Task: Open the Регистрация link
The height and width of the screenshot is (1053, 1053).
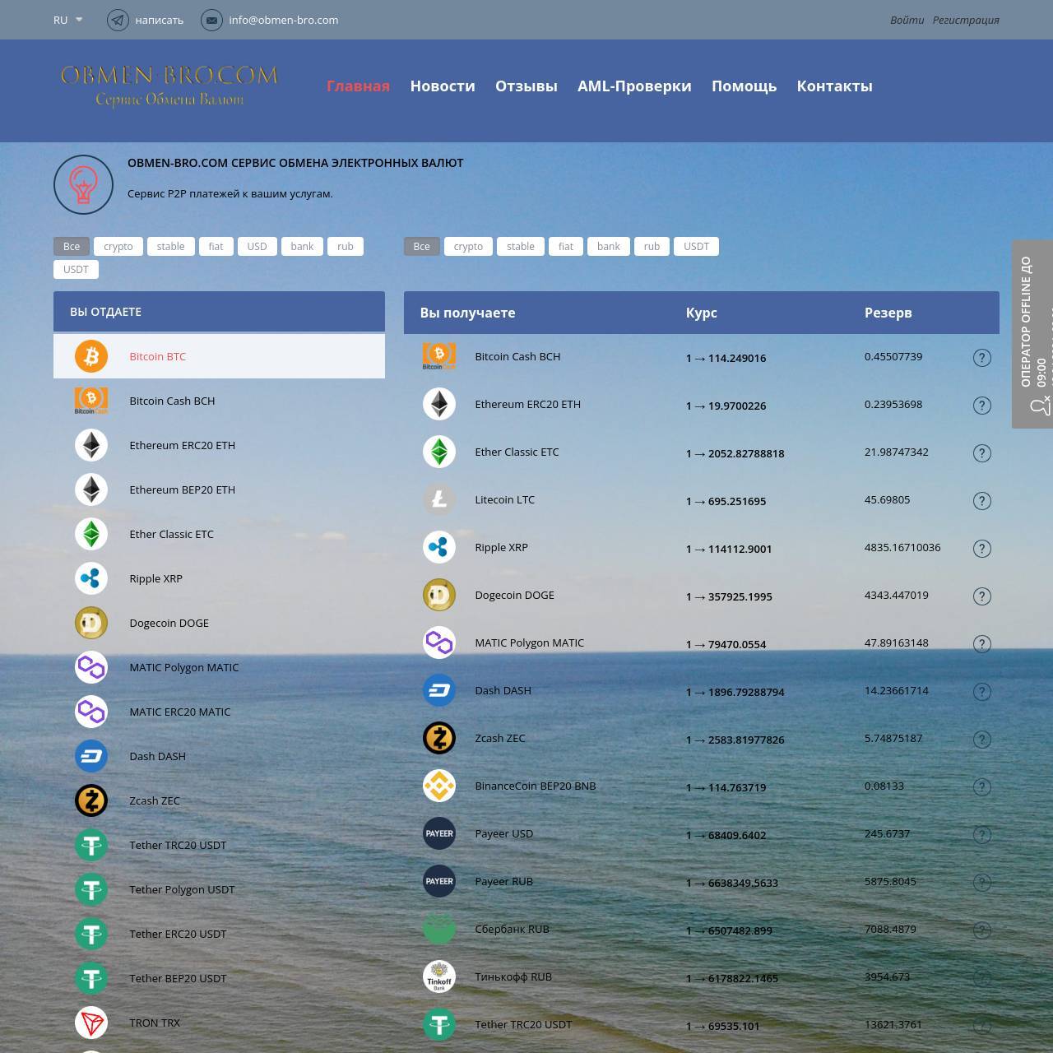Action: (966, 20)
